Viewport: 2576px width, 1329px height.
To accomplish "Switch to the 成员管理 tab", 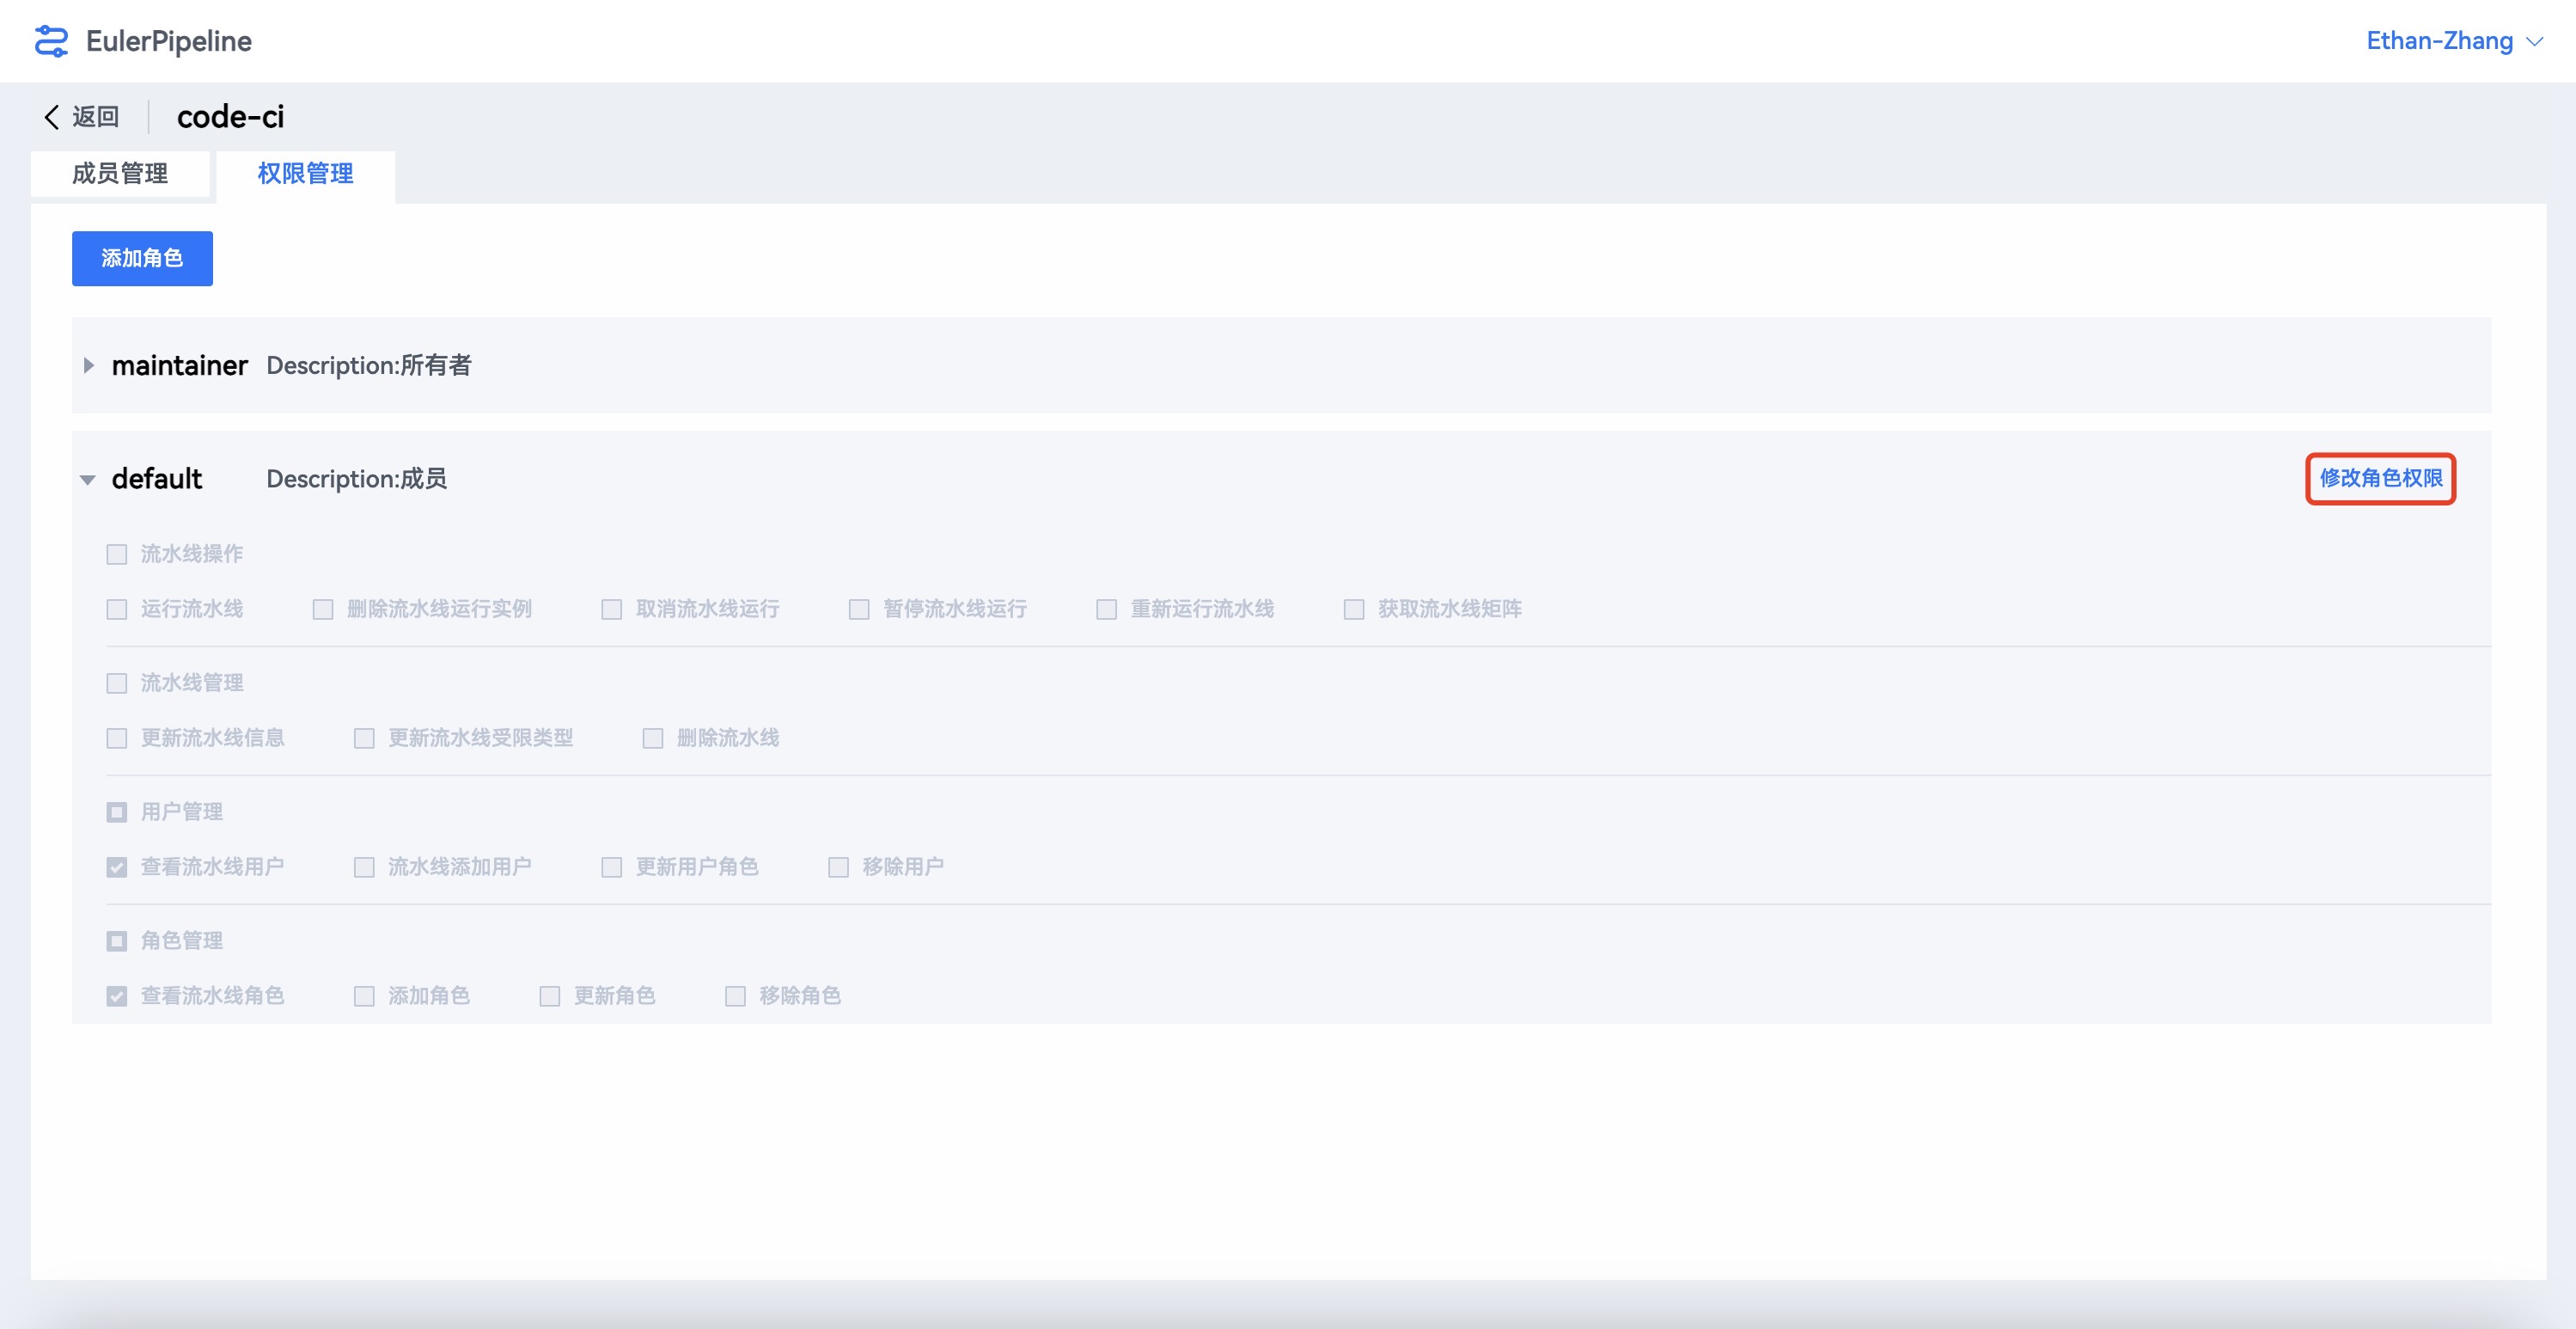I will pos(119,173).
